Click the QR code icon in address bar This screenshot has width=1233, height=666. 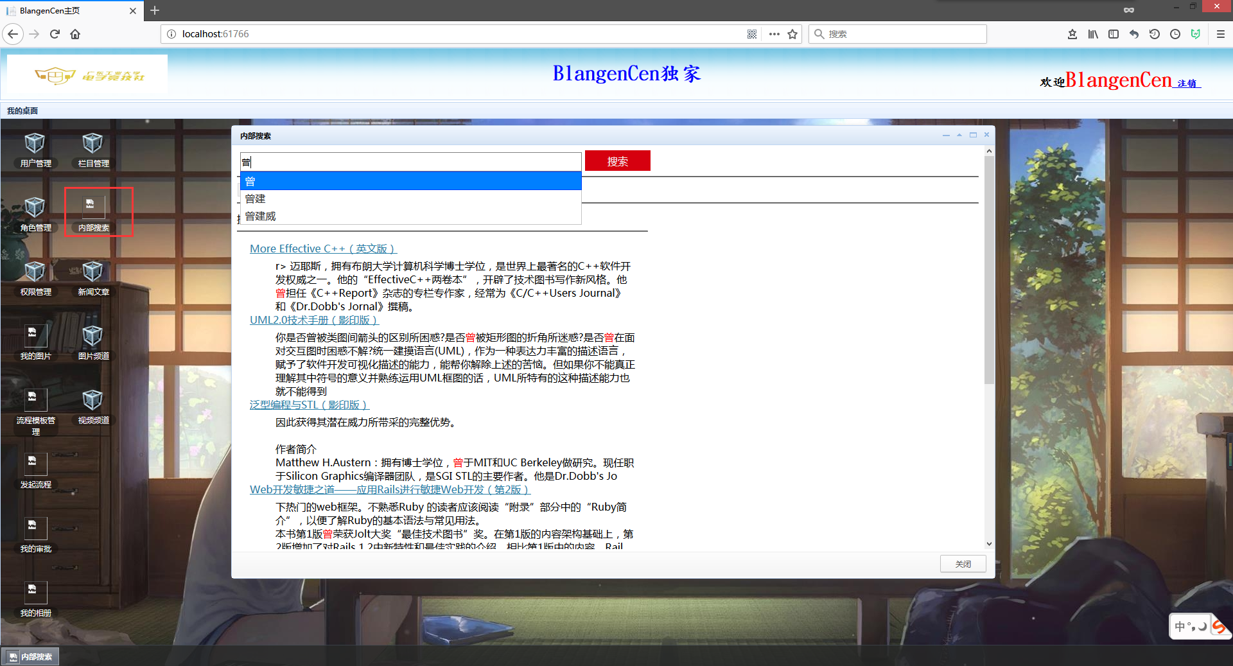tap(752, 34)
